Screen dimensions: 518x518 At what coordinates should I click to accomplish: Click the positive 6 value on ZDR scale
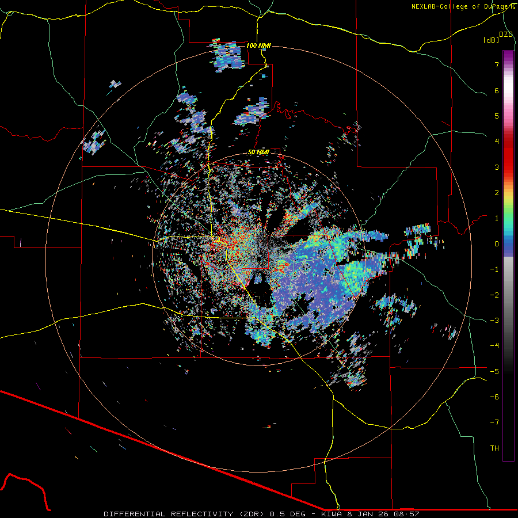[497, 90]
